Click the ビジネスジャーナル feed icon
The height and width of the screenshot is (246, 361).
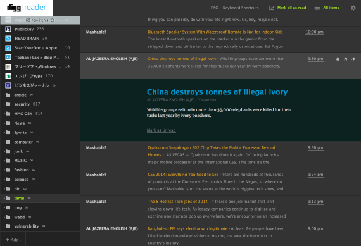click(x=8, y=85)
